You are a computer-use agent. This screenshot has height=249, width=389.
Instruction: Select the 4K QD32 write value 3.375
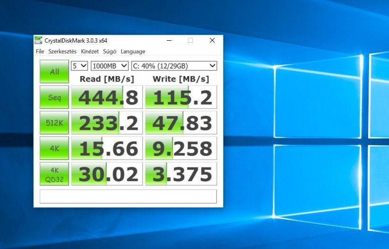pyautogui.click(x=181, y=174)
